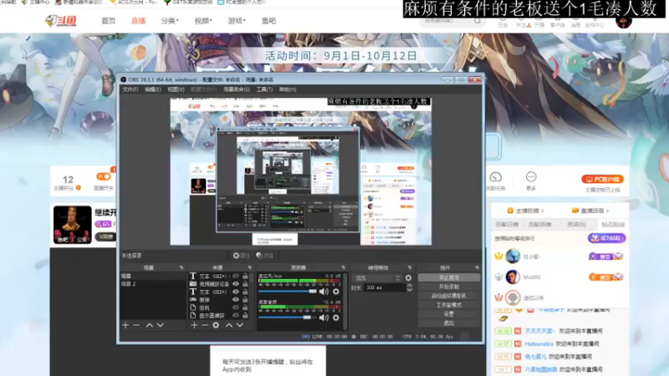The image size is (669, 376).
Task: Open OBS 设置 button in controls dock
Action: coord(449,314)
